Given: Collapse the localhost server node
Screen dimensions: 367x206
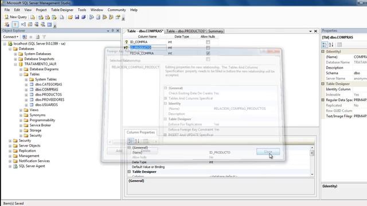Looking at the screenshot, I should pyautogui.click(x=5, y=43).
